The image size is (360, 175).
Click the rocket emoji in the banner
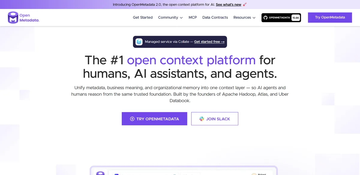pos(245,4)
